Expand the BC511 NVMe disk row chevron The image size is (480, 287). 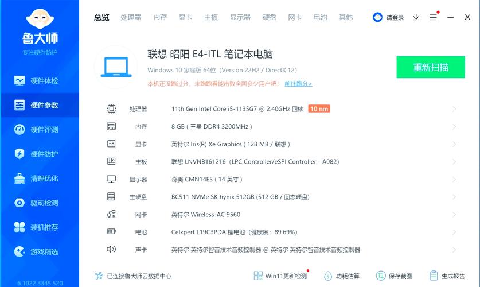coord(454,197)
